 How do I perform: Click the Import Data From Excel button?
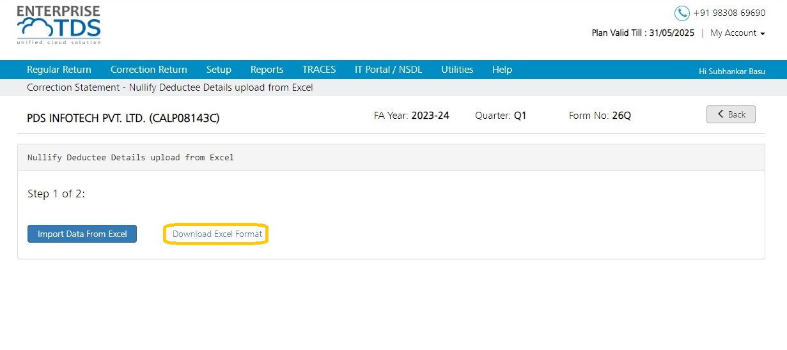point(82,234)
